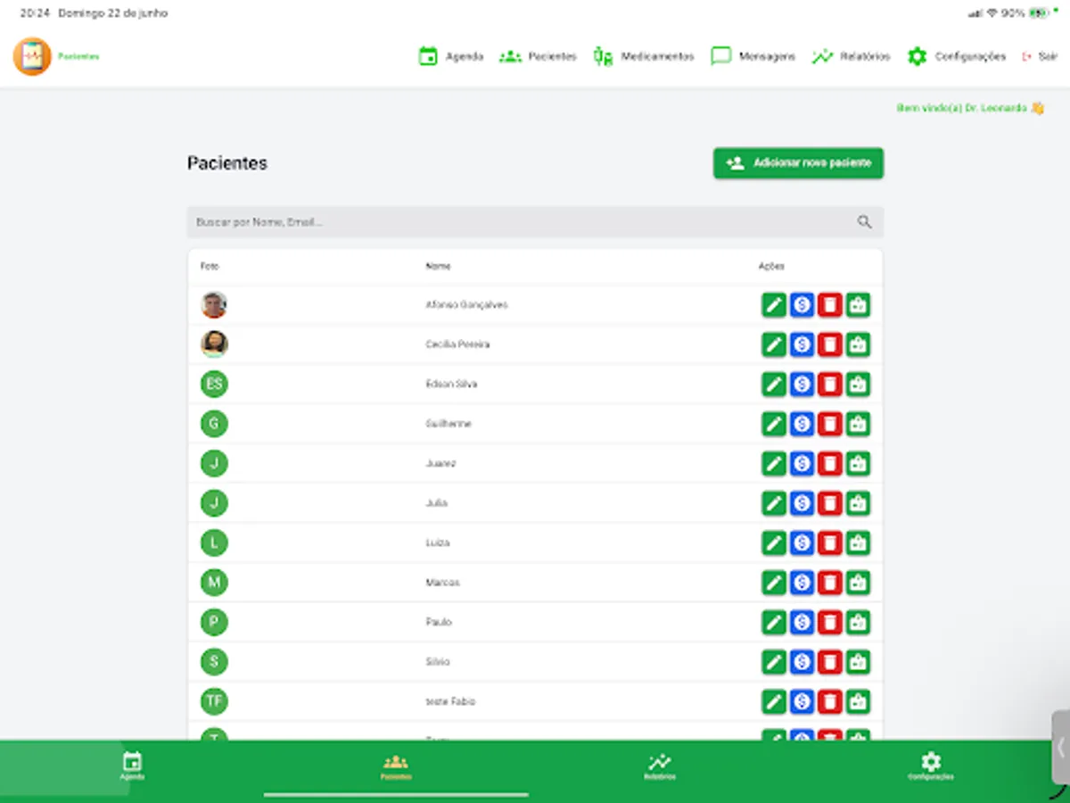Image resolution: width=1070 pixels, height=803 pixels.
Task: Delete Cecilia Pereira using trash icon
Action: [830, 344]
